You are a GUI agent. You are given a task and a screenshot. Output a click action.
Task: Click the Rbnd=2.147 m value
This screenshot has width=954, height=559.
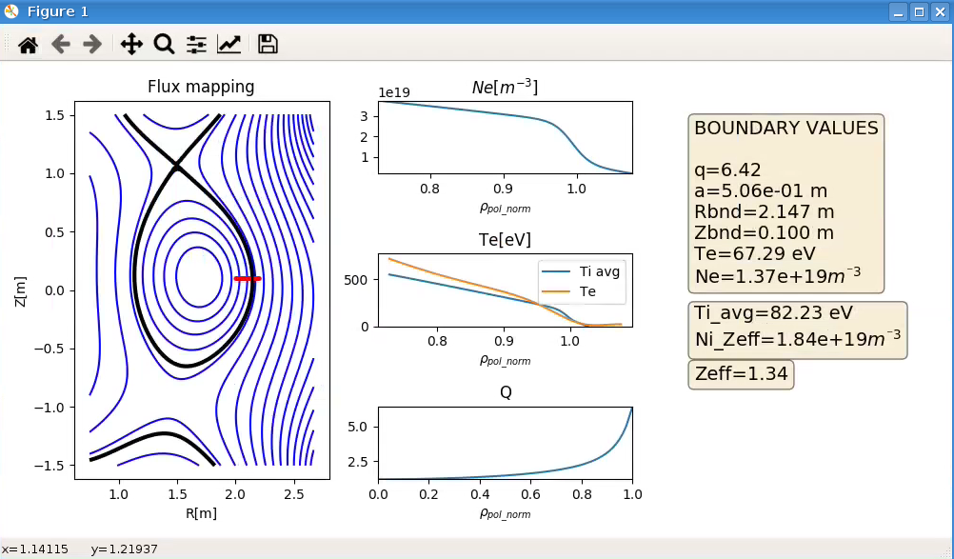coord(765,211)
